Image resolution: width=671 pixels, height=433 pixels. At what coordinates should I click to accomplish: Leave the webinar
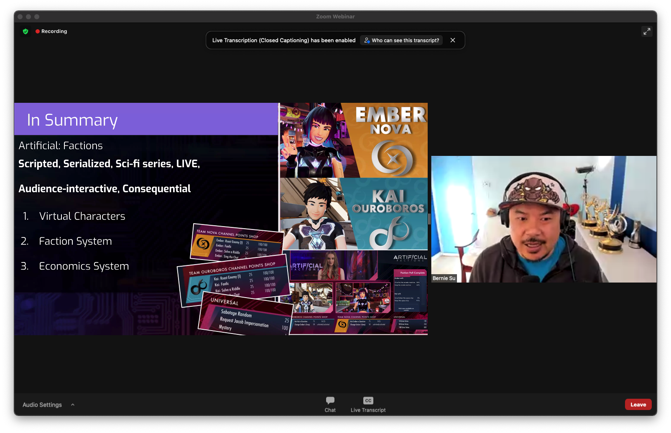click(638, 405)
